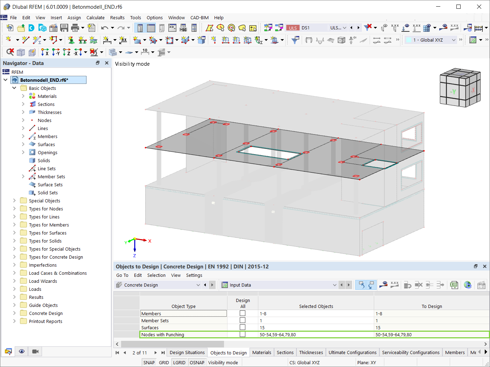The height and width of the screenshot is (367, 490).
Task: Enable Design All checkbox for Members
Action: click(x=243, y=313)
